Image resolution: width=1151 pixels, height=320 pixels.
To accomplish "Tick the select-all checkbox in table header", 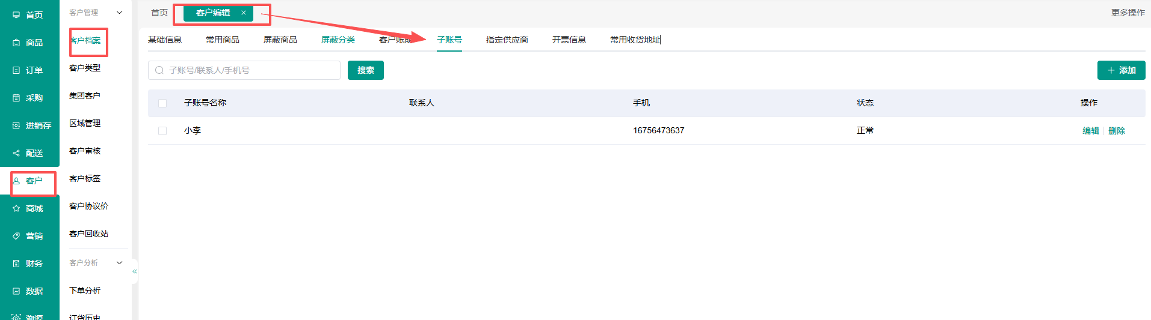I will 162,103.
